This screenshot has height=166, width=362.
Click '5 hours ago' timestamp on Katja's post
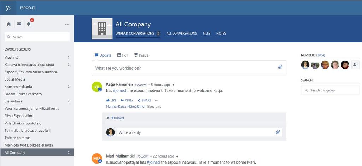[x=160, y=85]
